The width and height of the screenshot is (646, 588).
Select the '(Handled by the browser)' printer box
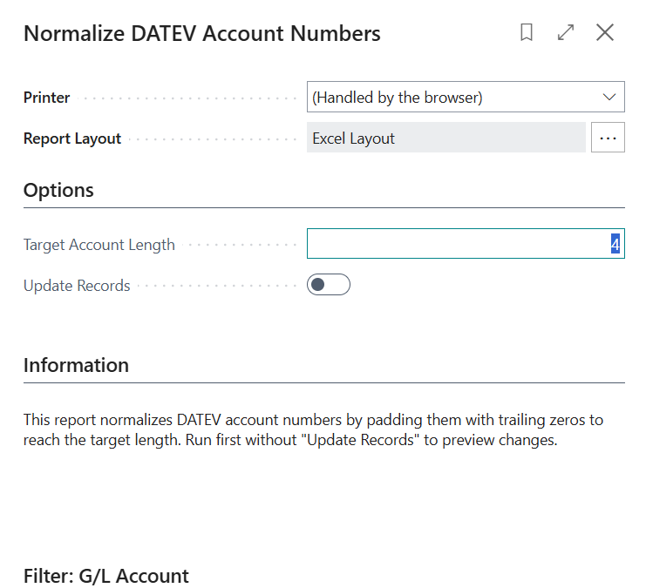pyautogui.click(x=453, y=98)
